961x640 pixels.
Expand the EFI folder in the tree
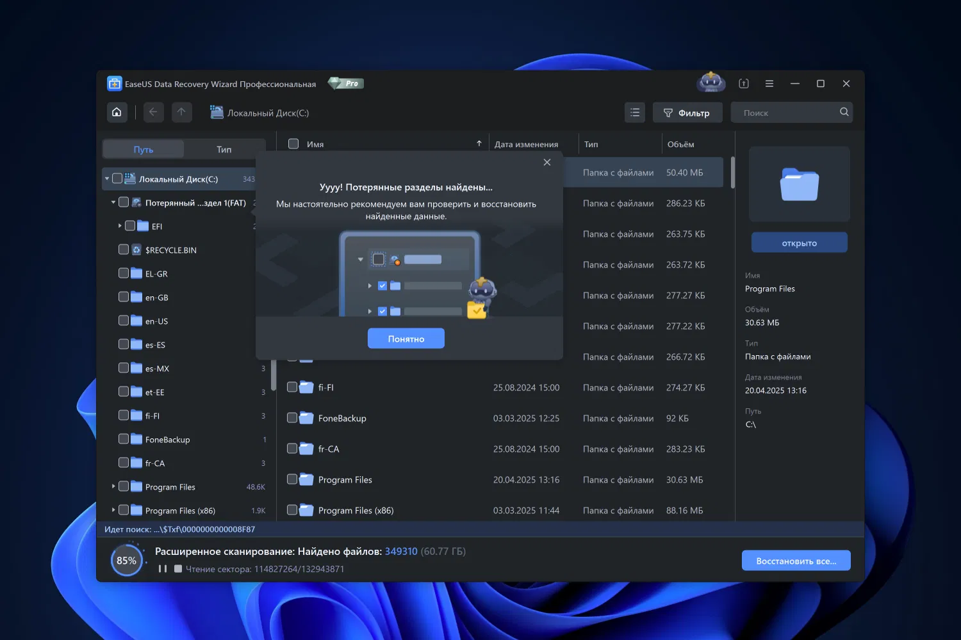point(120,226)
